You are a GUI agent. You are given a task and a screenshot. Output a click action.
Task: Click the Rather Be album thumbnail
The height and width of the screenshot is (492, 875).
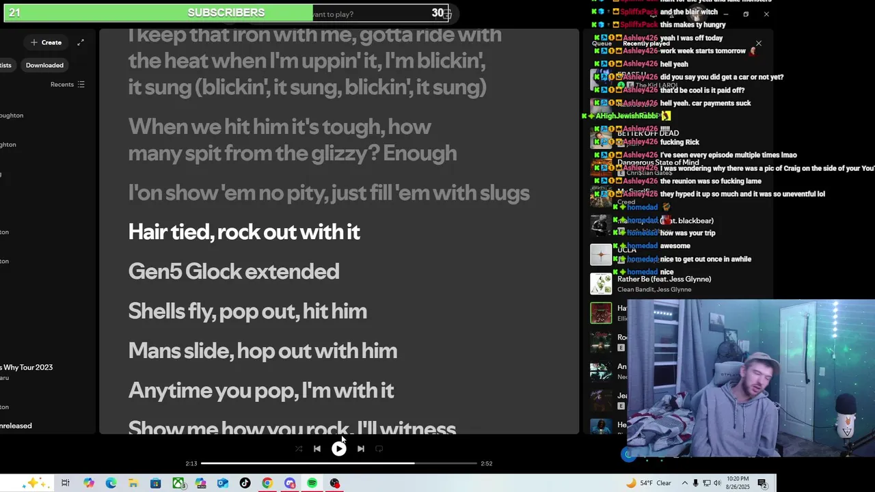click(601, 284)
